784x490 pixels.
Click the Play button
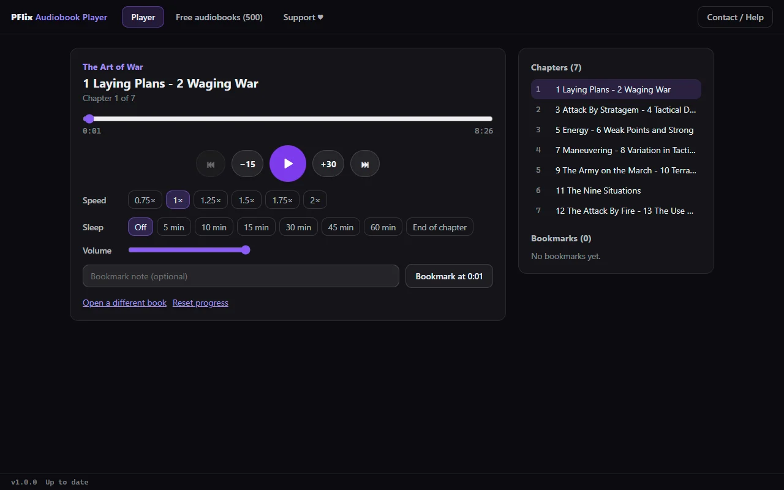click(288, 164)
